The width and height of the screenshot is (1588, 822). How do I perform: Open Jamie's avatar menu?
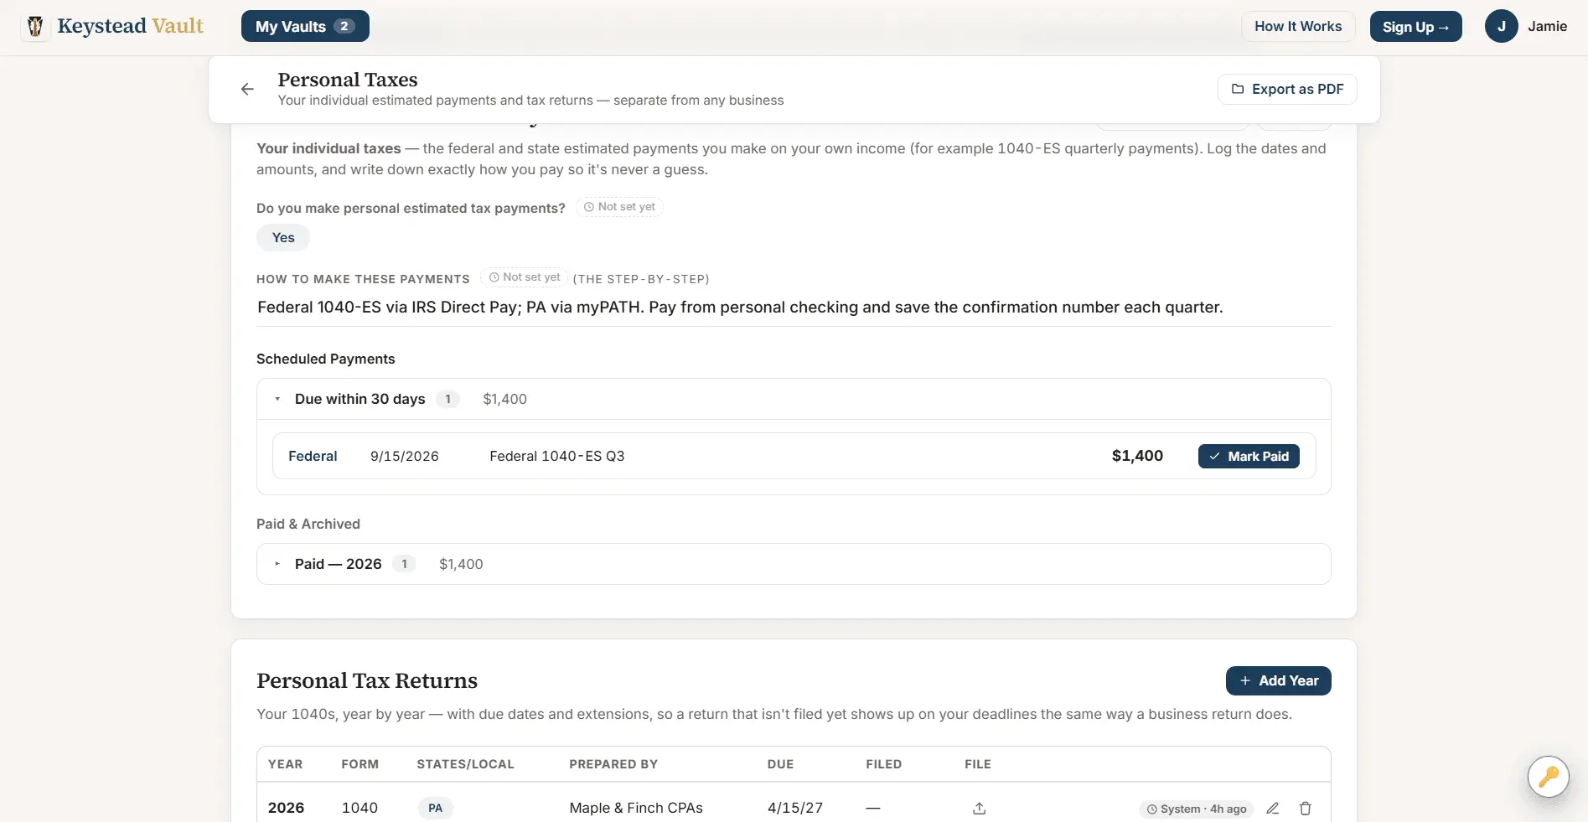coord(1501,27)
